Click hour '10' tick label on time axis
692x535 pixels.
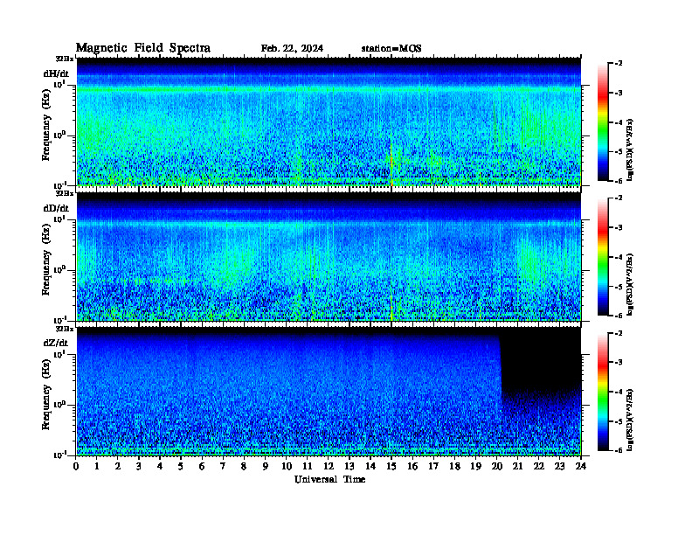[287, 466]
